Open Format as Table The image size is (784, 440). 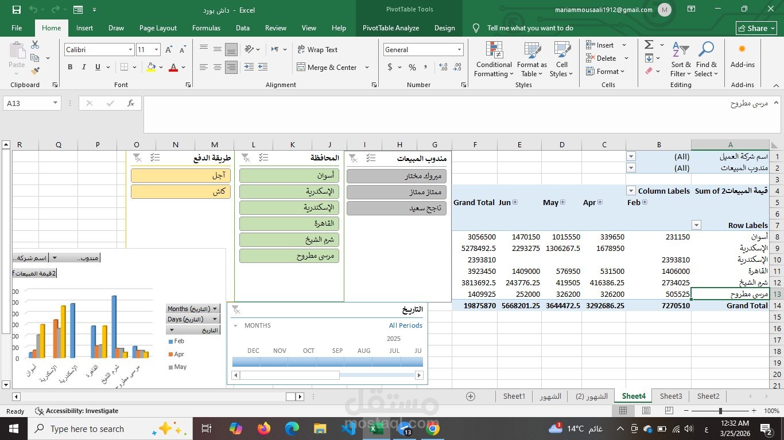532,60
